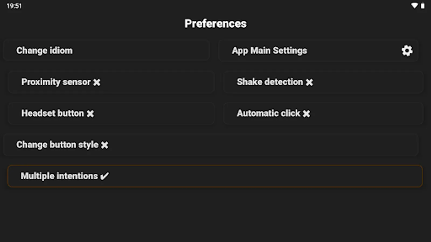Click the X mark after Headset button
Screen dimensions: 431x242
point(90,114)
